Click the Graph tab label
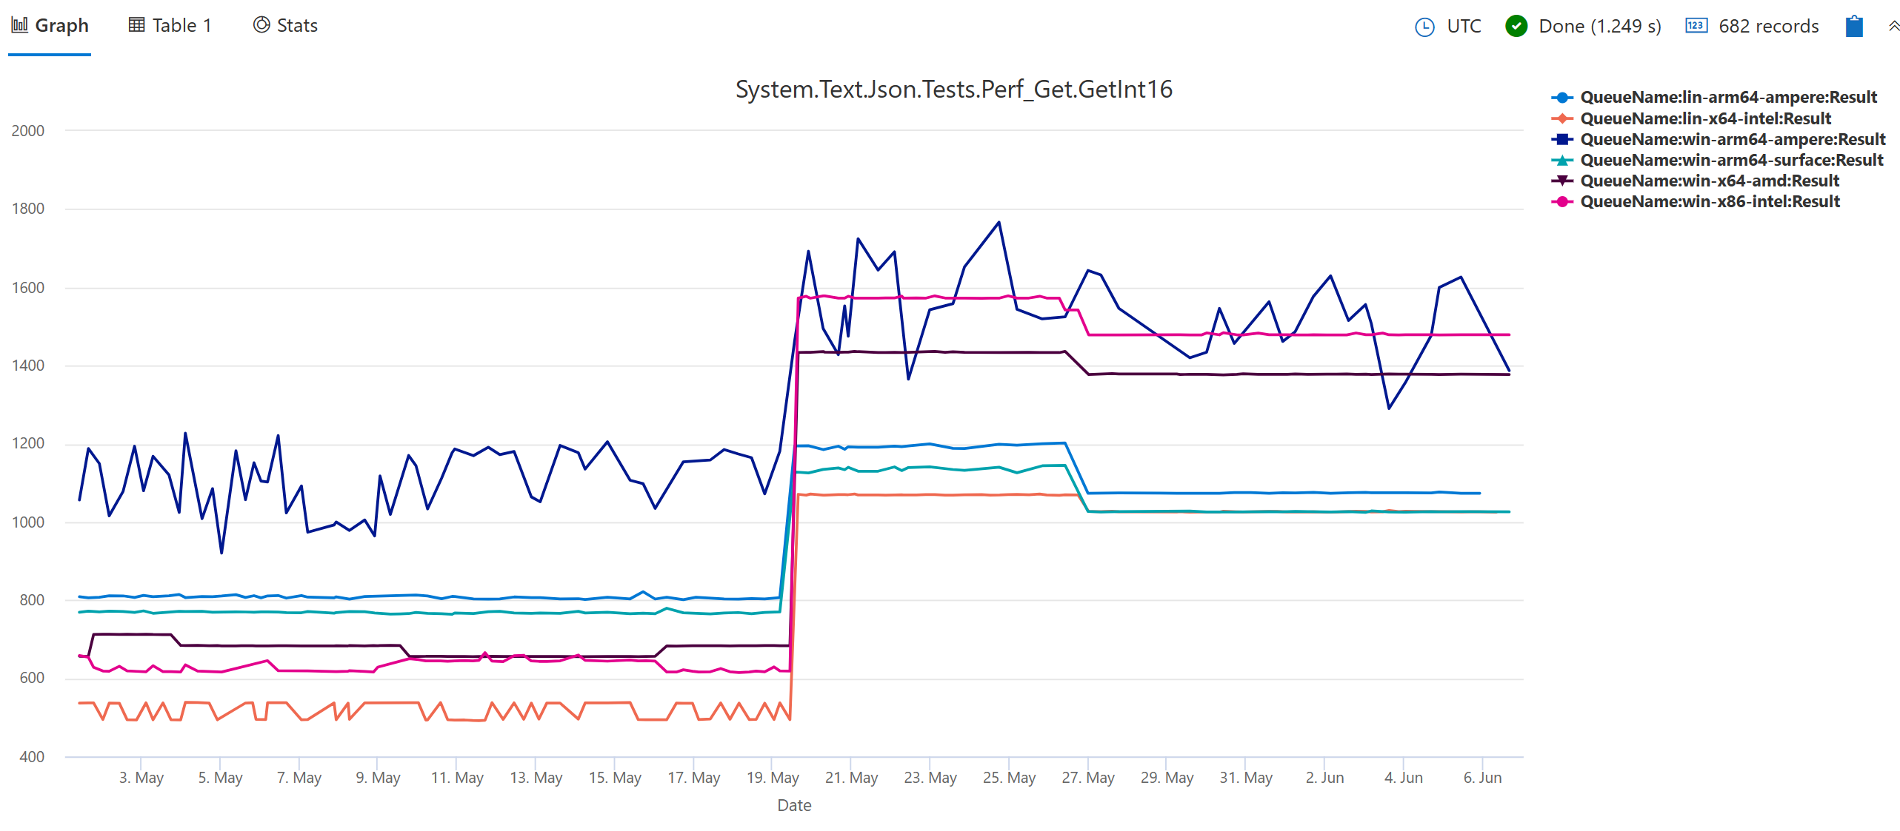 point(62,24)
